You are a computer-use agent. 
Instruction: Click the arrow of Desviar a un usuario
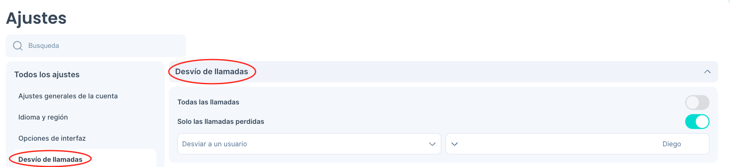(432, 144)
